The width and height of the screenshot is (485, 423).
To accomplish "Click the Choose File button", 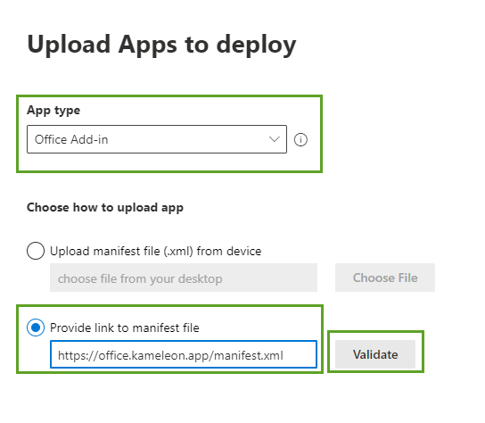I will [x=385, y=278].
